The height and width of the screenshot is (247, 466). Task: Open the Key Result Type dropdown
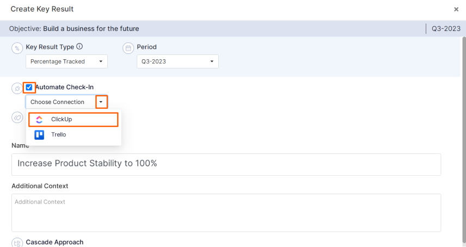click(x=66, y=61)
